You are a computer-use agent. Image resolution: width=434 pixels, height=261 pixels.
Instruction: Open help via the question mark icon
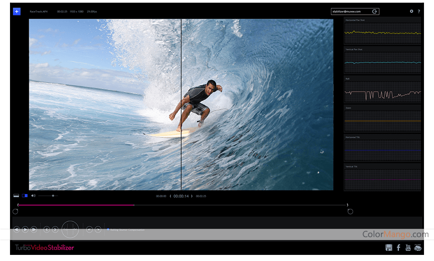click(x=419, y=11)
